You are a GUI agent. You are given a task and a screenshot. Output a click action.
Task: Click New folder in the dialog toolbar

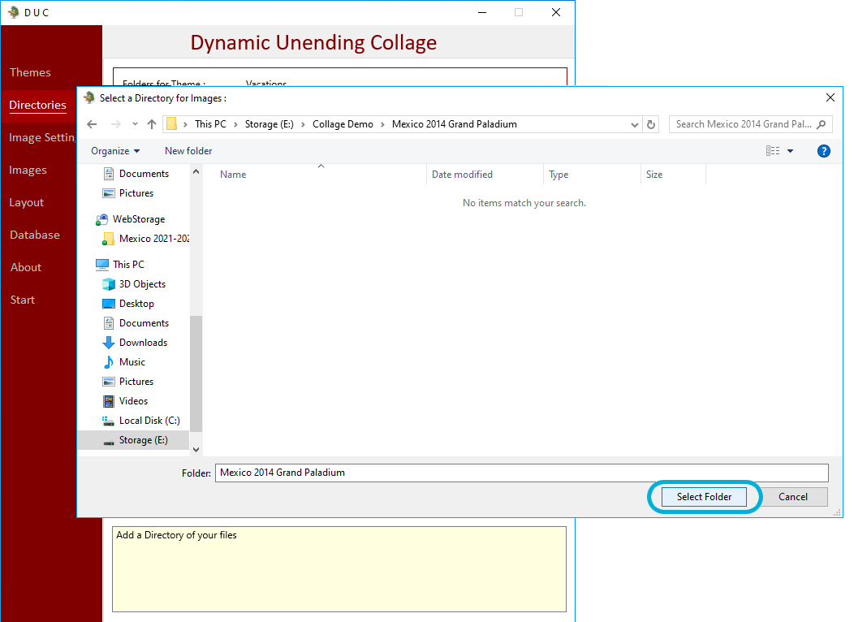click(x=188, y=151)
